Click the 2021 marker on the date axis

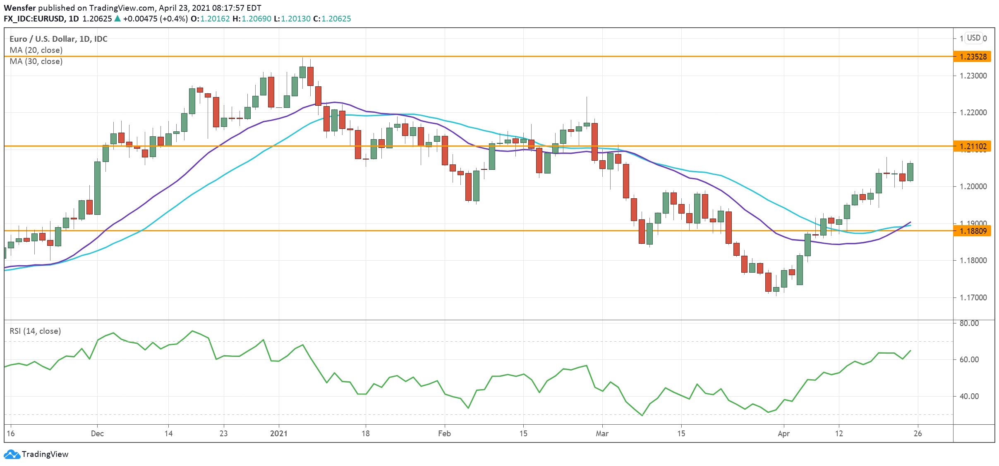pyautogui.click(x=278, y=433)
